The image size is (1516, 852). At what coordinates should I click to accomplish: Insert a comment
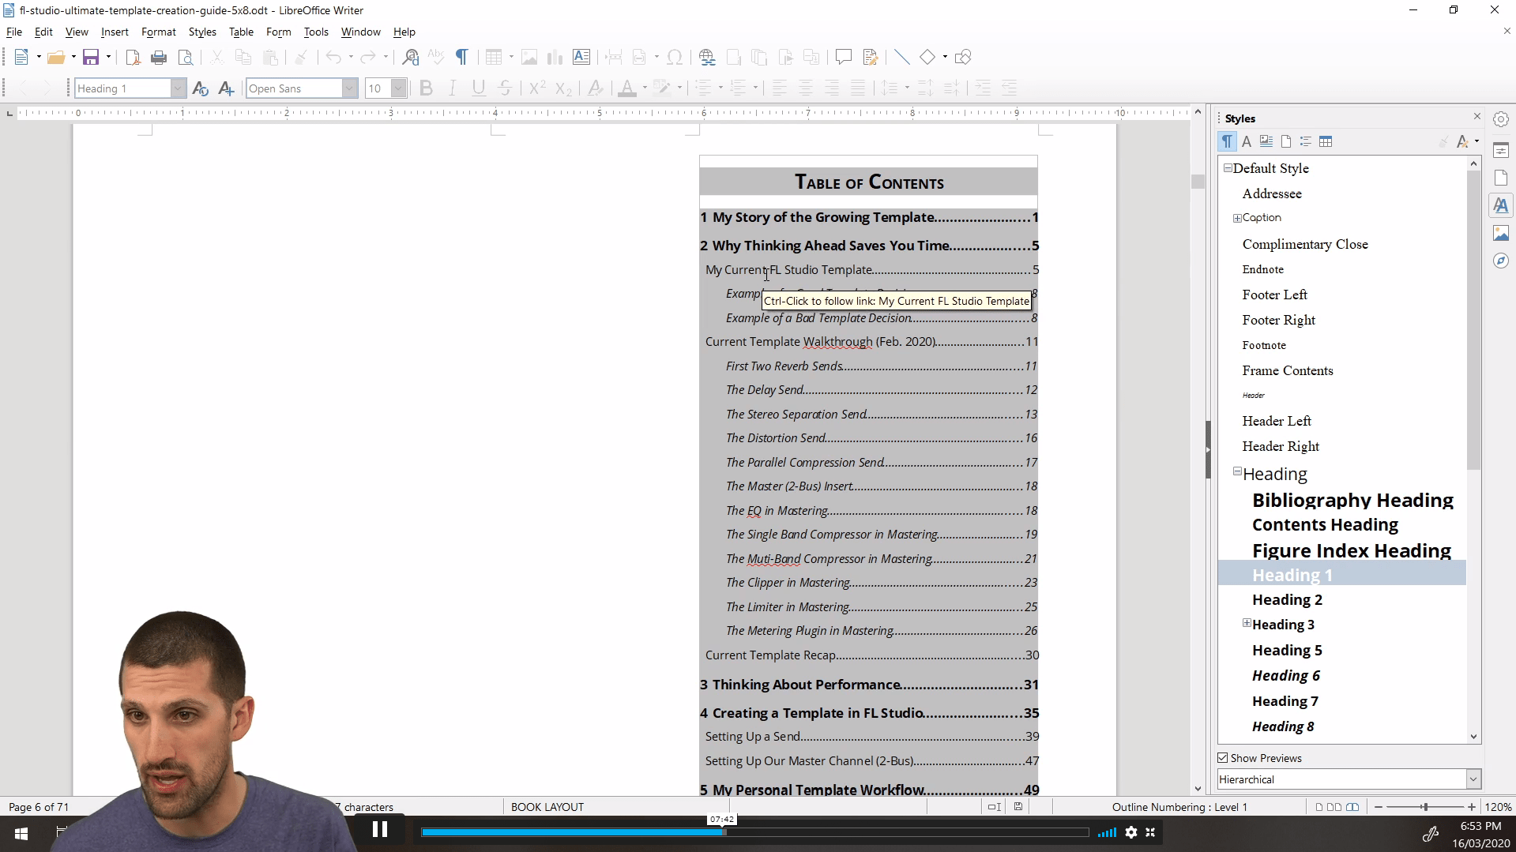click(842, 57)
